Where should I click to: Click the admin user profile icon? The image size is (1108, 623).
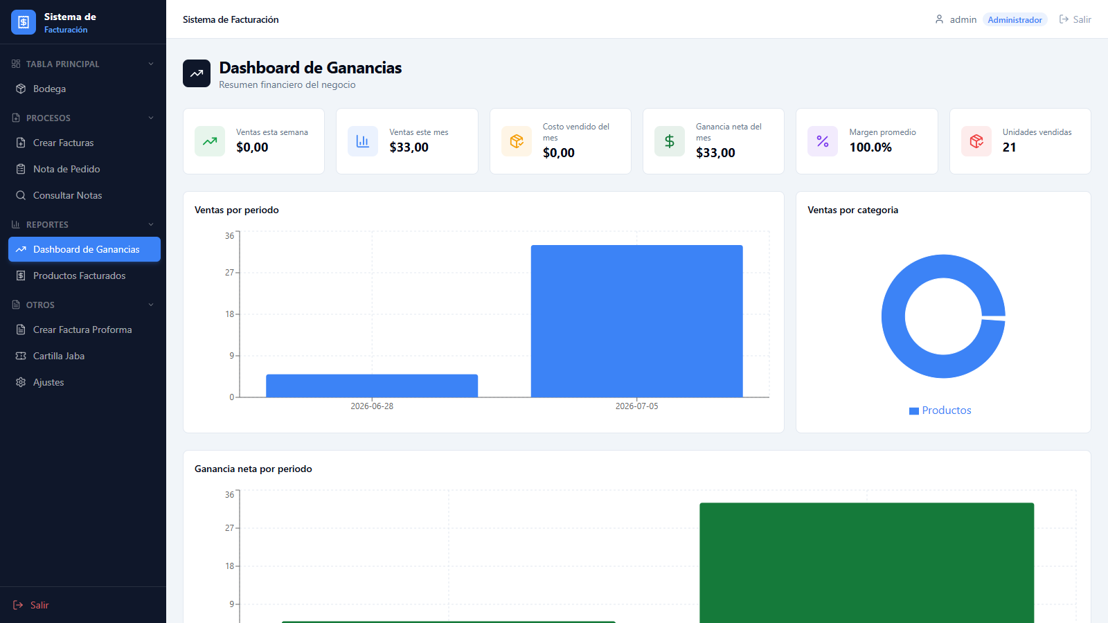click(x=940, y=19)
